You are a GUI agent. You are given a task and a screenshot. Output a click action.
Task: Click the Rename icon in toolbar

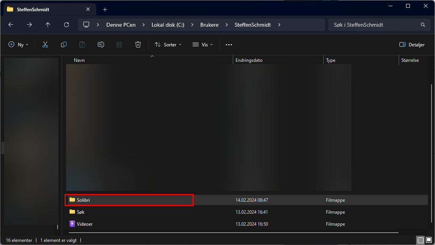(x=101, y=45)
